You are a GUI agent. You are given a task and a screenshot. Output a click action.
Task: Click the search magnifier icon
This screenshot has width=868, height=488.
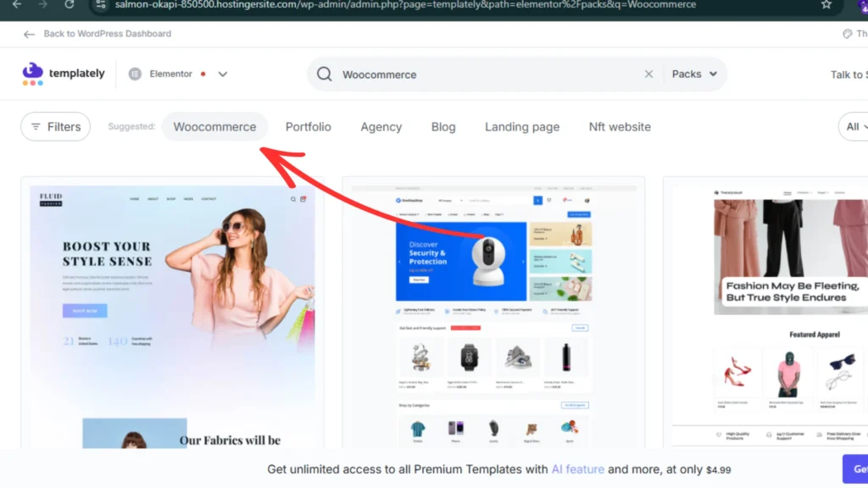coord(325,75)
